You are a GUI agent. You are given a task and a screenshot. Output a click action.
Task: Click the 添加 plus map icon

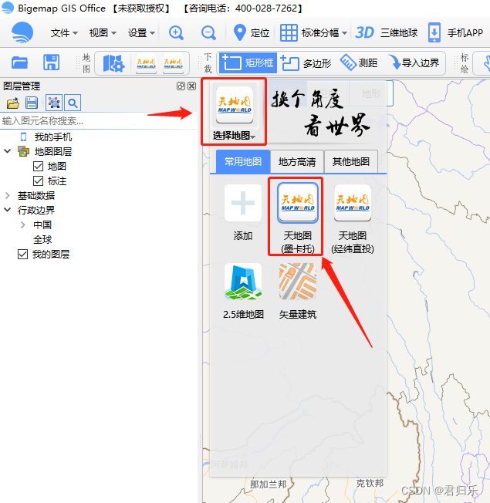(243, 203)
